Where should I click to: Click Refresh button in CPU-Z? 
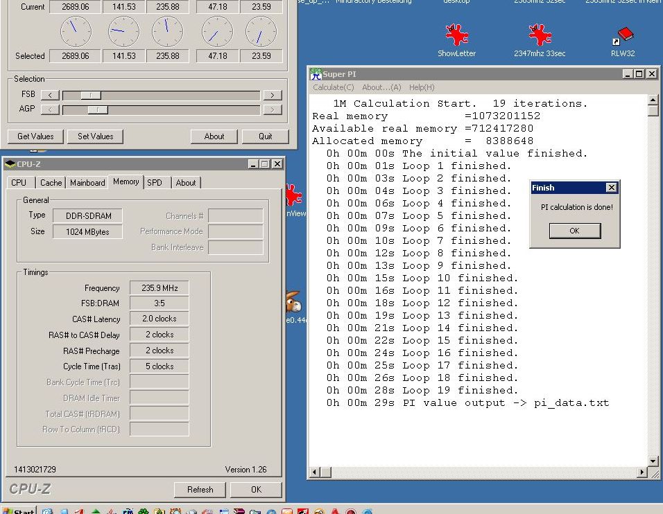point(200,490)
